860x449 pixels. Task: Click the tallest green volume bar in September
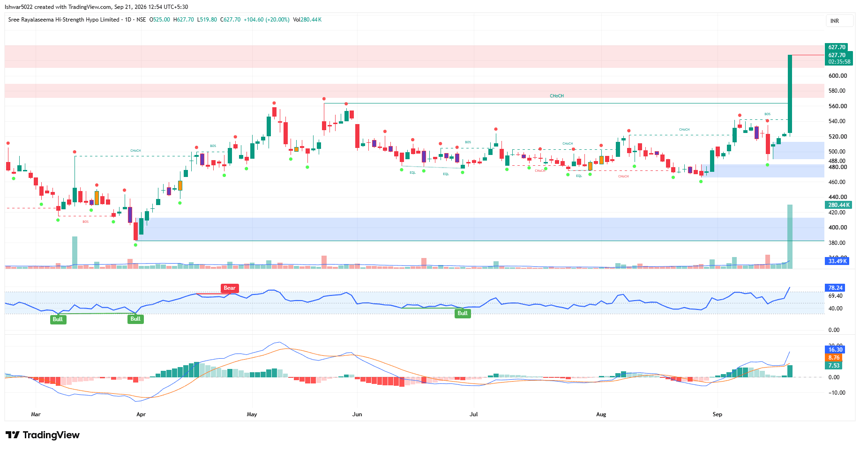click(790, 236)
